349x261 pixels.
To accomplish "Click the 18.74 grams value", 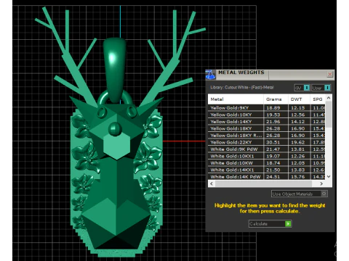I will coord(273,163).
